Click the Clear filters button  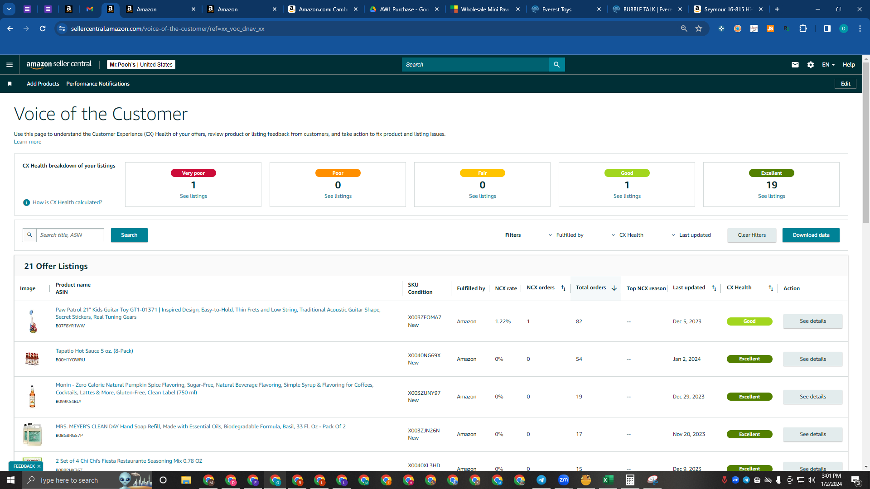(752, 235)
